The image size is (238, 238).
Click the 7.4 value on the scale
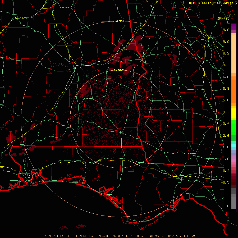pyautogui.click(x=226, y=65)
